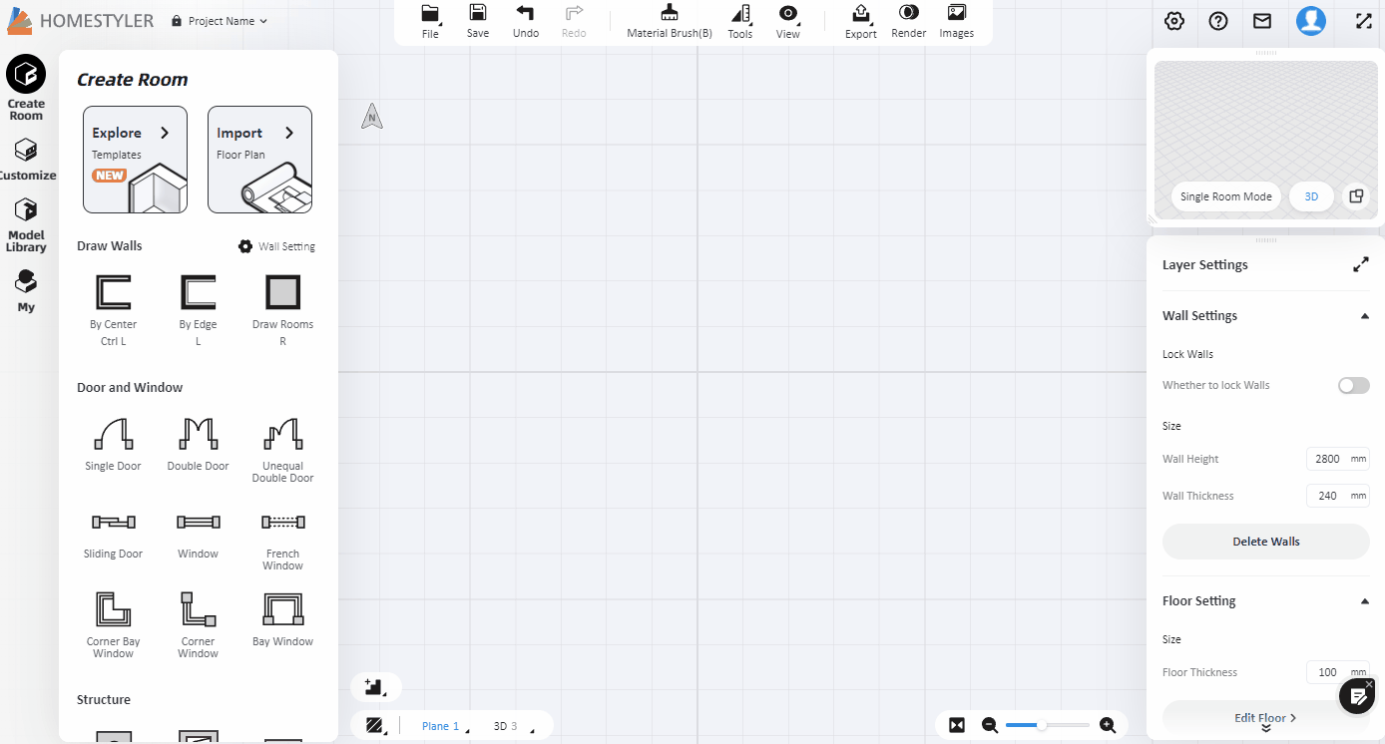Open Explore Templates
The width and height of the screenshot is (1385, 744).
(135, 159)
